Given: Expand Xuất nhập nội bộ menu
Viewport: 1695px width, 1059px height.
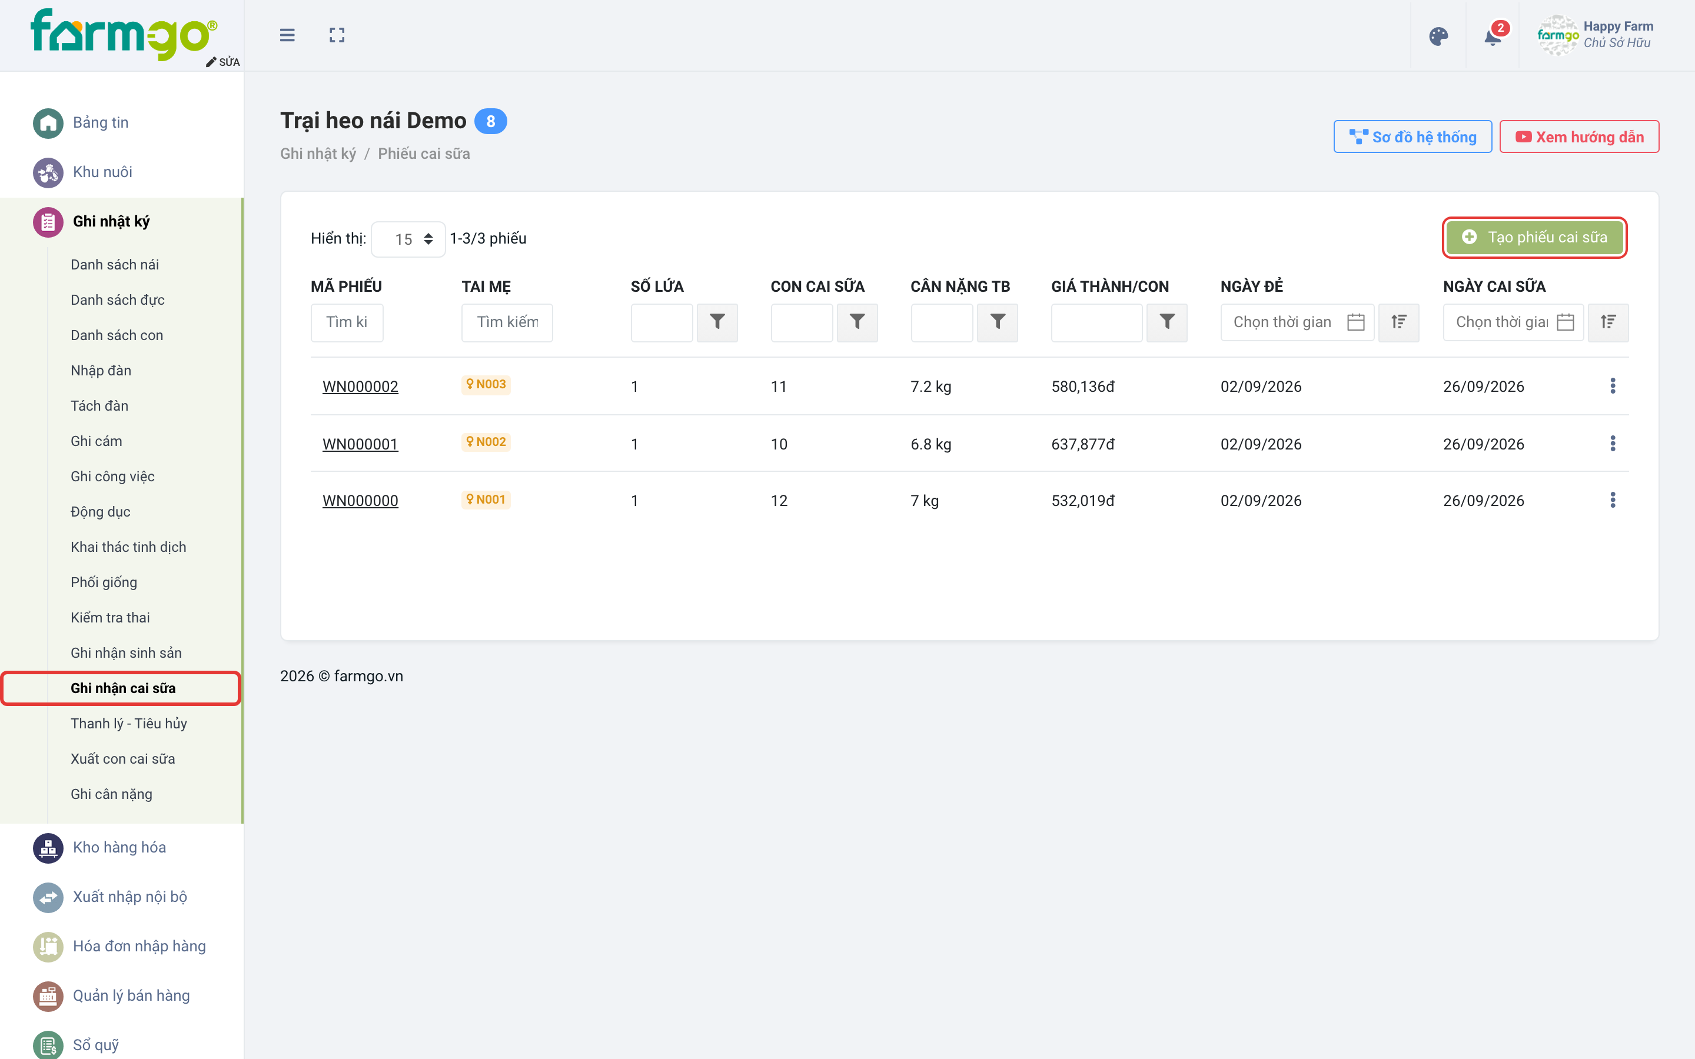Looking at the screenshot, I should 122,897.
